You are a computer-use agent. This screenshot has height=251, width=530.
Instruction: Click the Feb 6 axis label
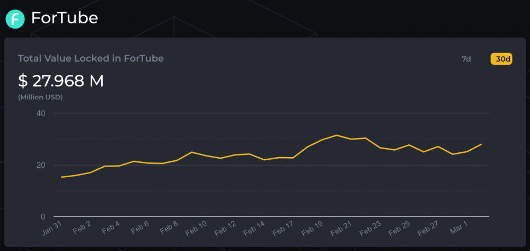[140, 228]
